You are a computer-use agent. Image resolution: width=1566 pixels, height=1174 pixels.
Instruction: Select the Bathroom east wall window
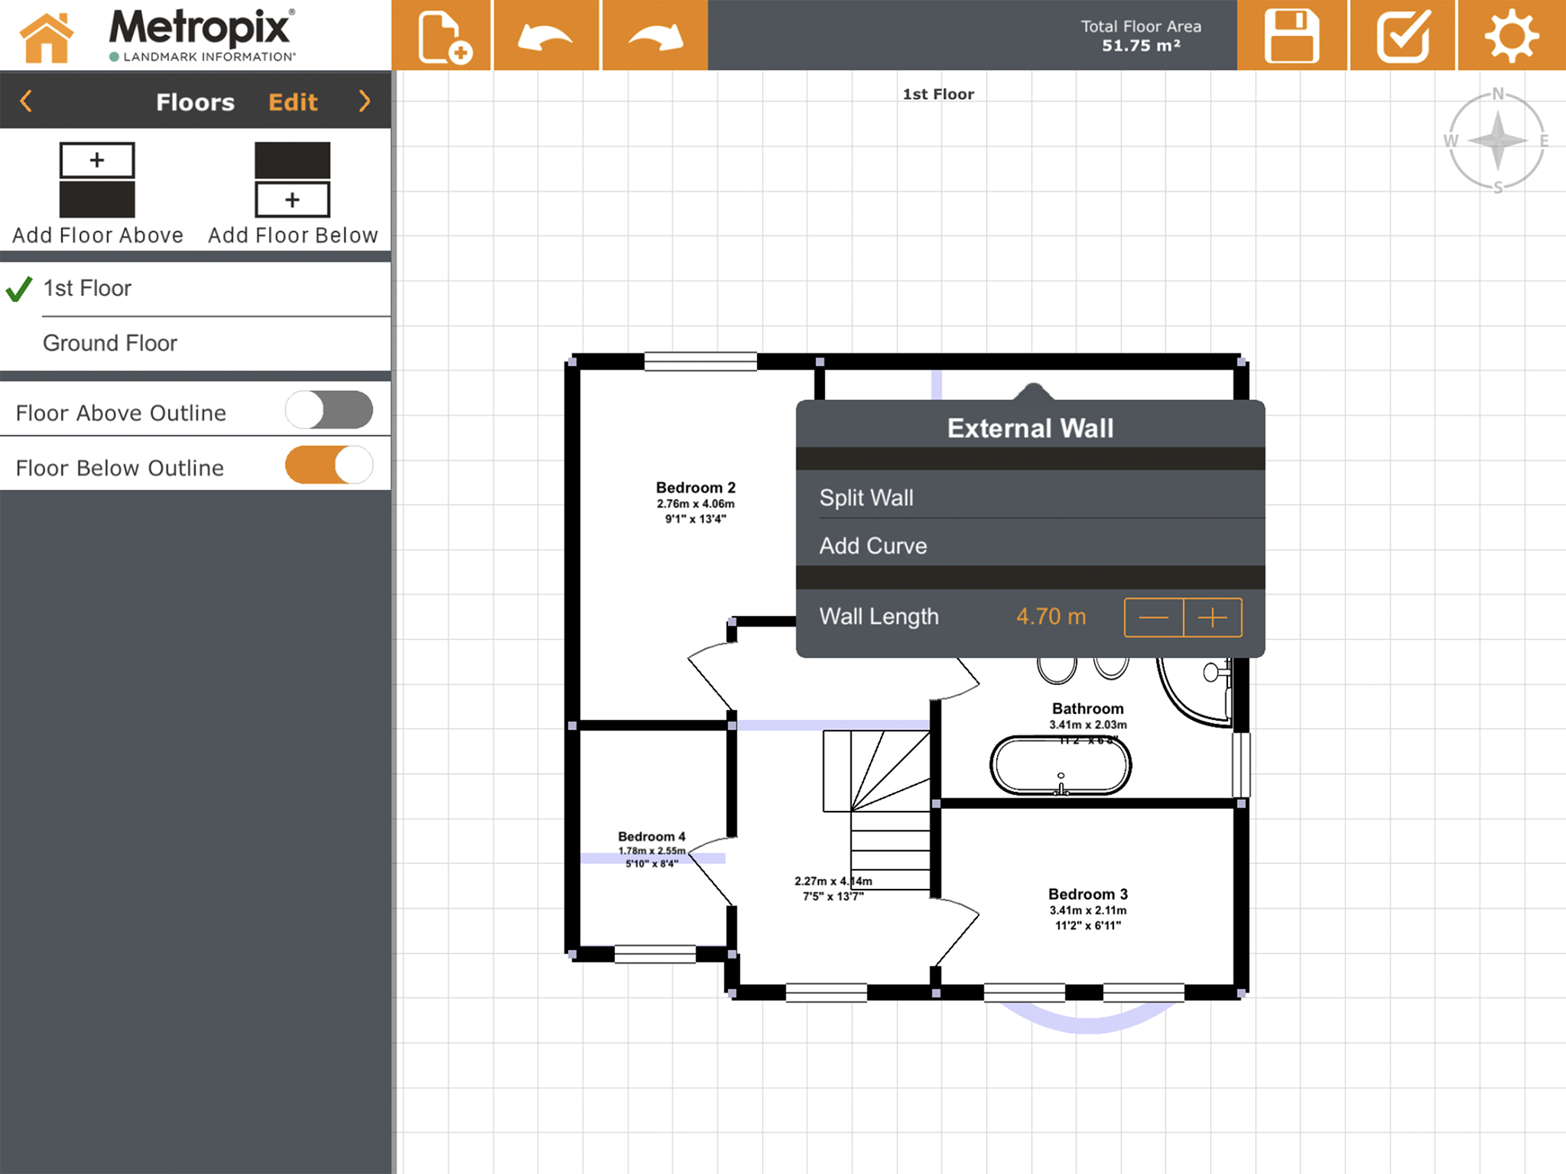[x=1241, y=765]
